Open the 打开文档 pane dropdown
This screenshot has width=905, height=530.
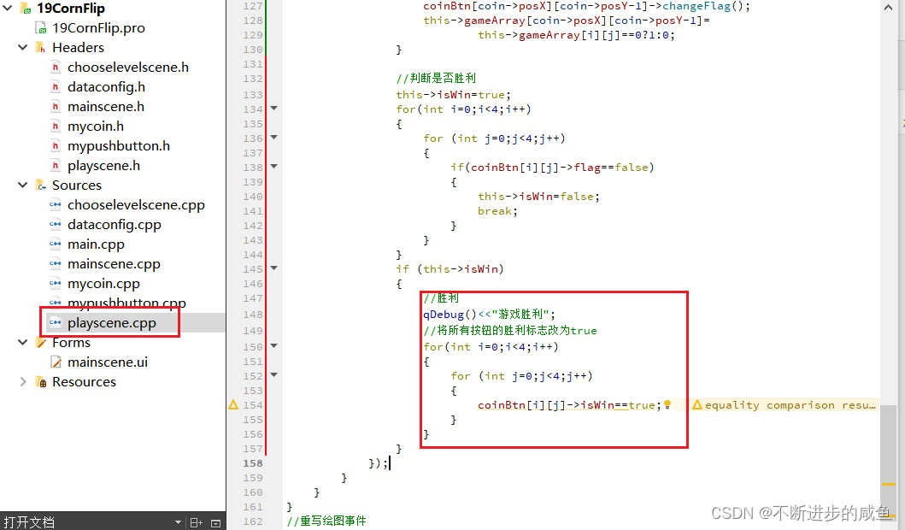point(178,522)
